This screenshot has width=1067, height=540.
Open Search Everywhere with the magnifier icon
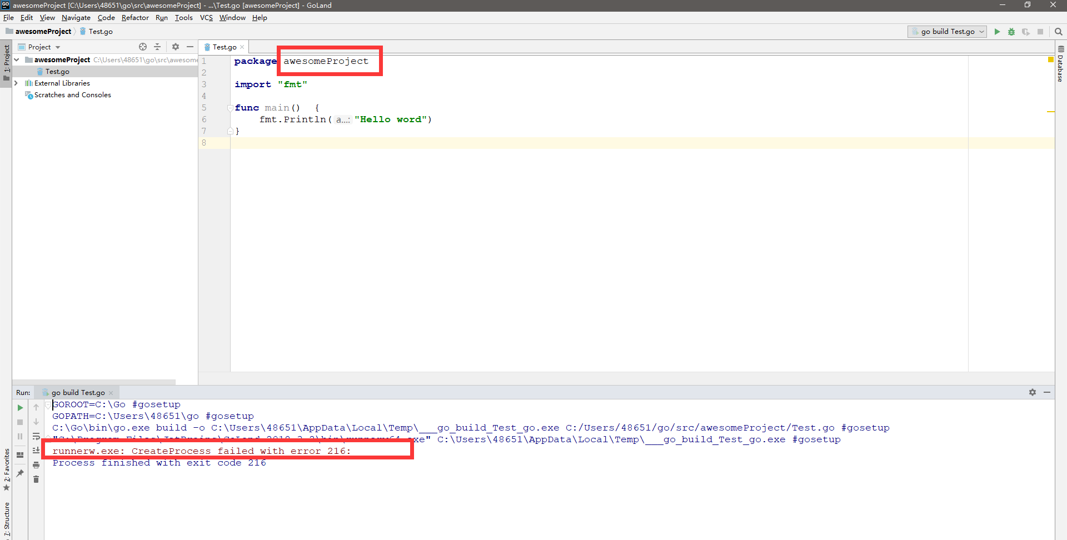coord(1059,32)
